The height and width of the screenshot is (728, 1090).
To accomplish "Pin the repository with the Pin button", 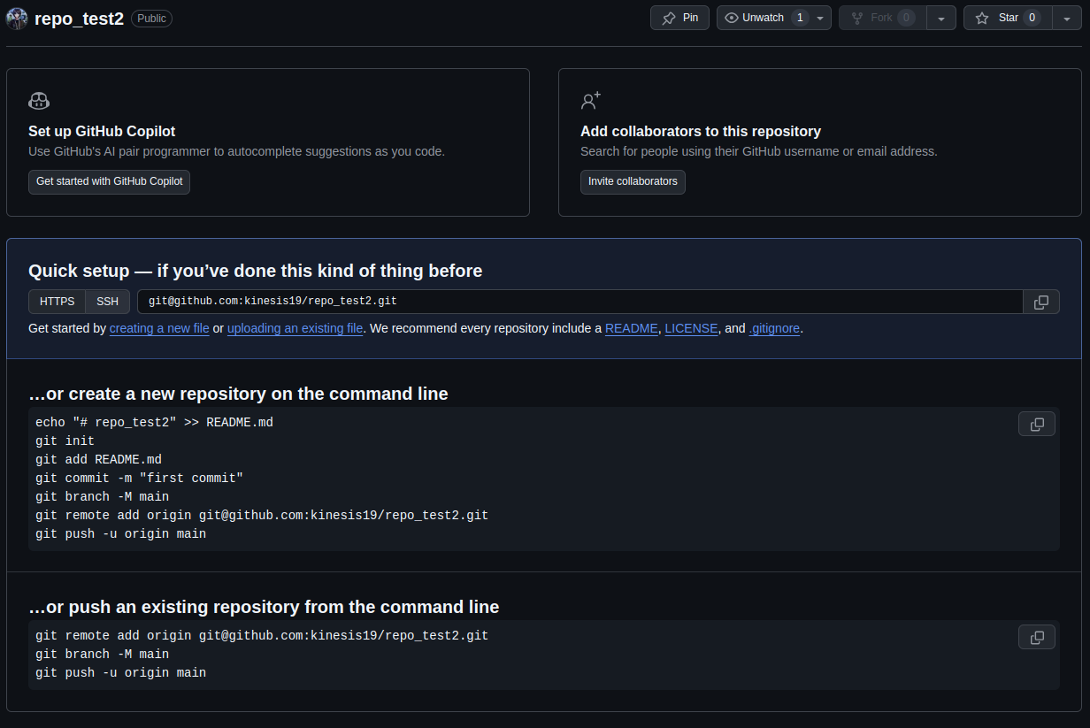I will pos(679,18).
